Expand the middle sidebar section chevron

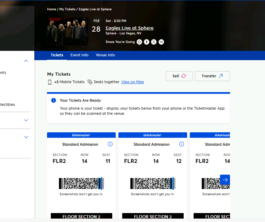click(26, 120)
